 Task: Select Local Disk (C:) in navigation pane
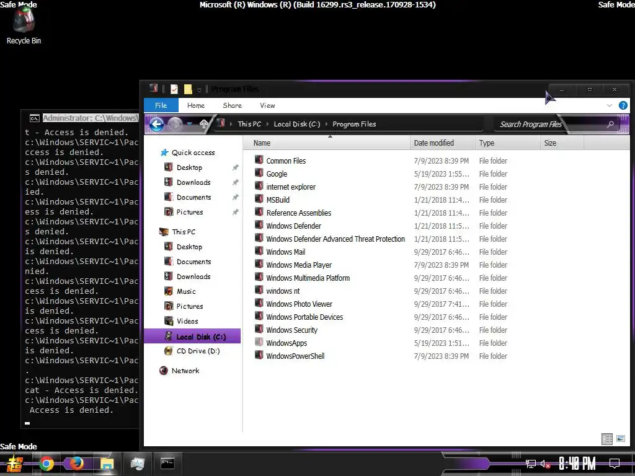point(192,337)
